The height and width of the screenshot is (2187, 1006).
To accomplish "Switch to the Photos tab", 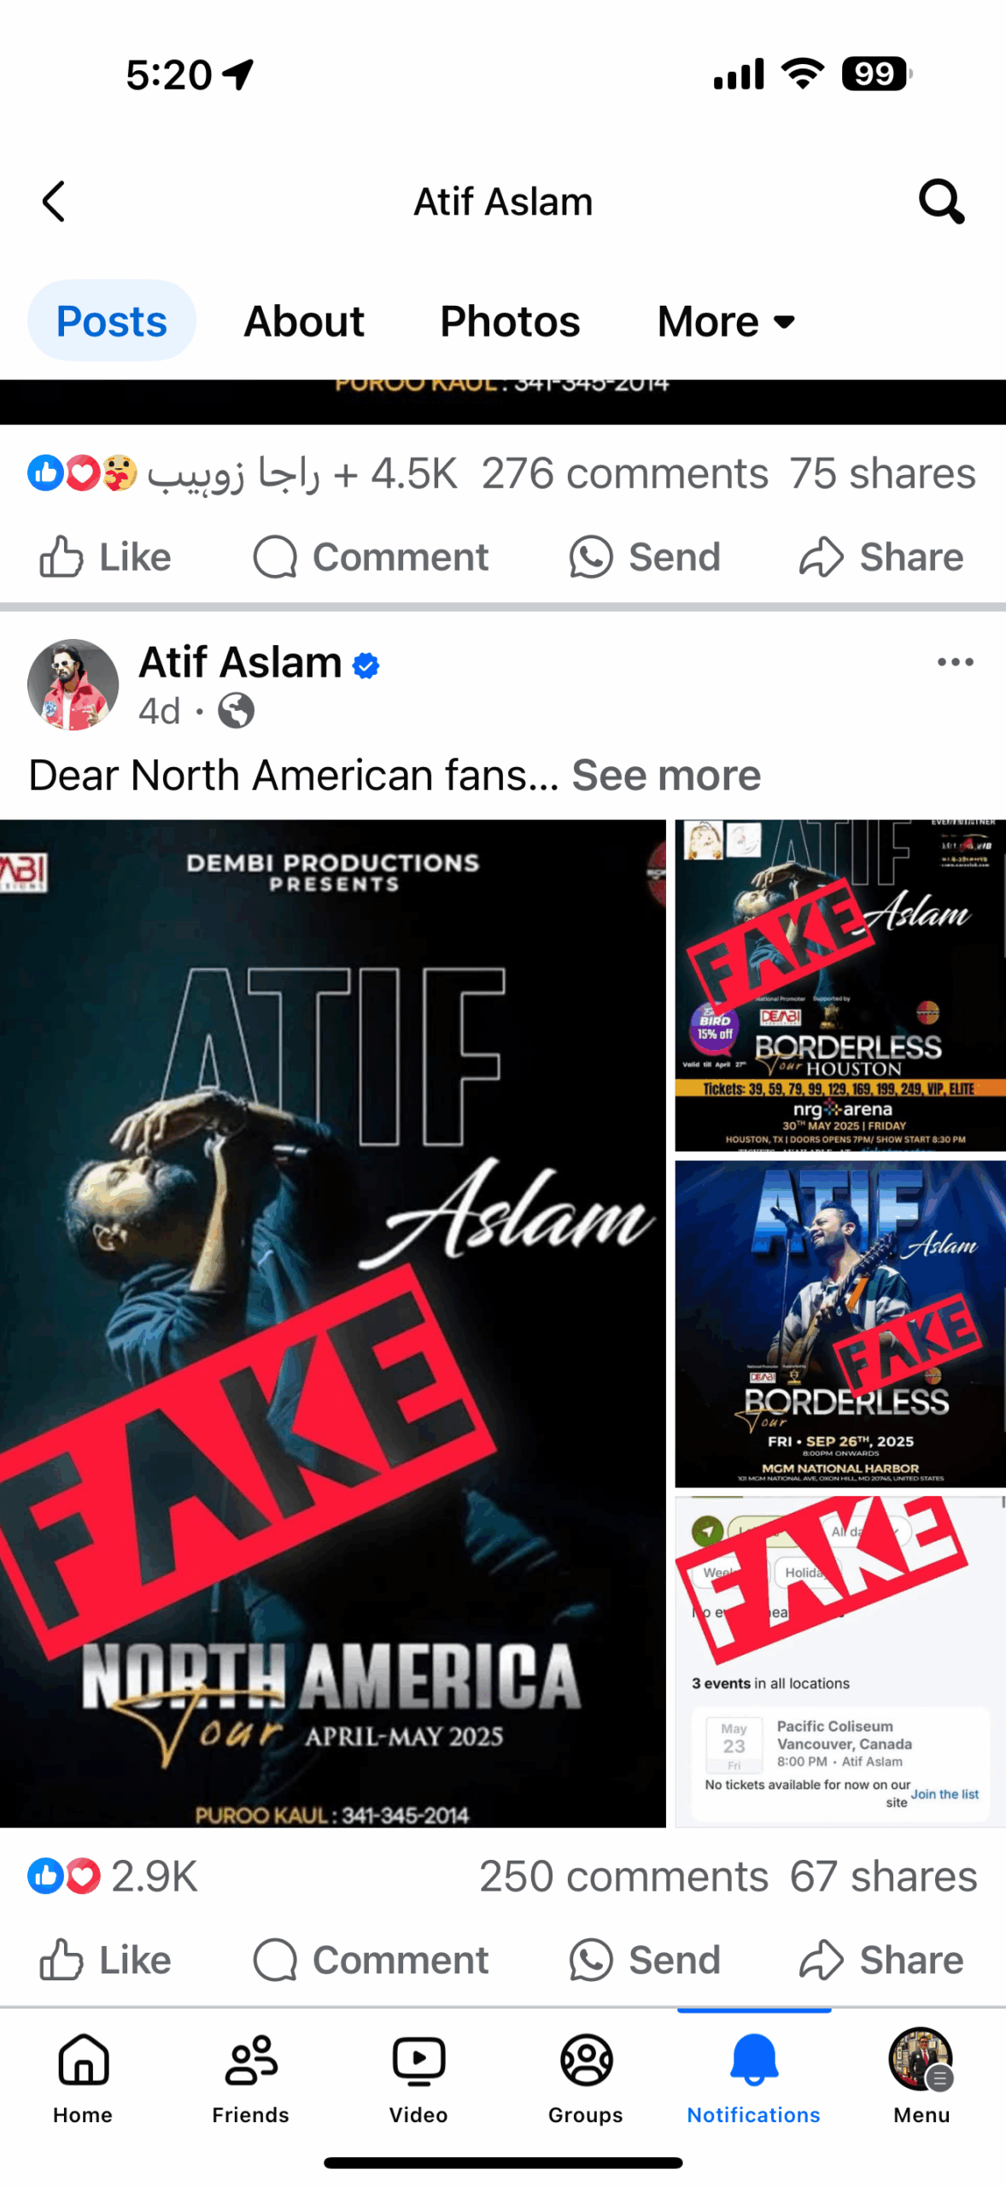I will click(510, 321).
